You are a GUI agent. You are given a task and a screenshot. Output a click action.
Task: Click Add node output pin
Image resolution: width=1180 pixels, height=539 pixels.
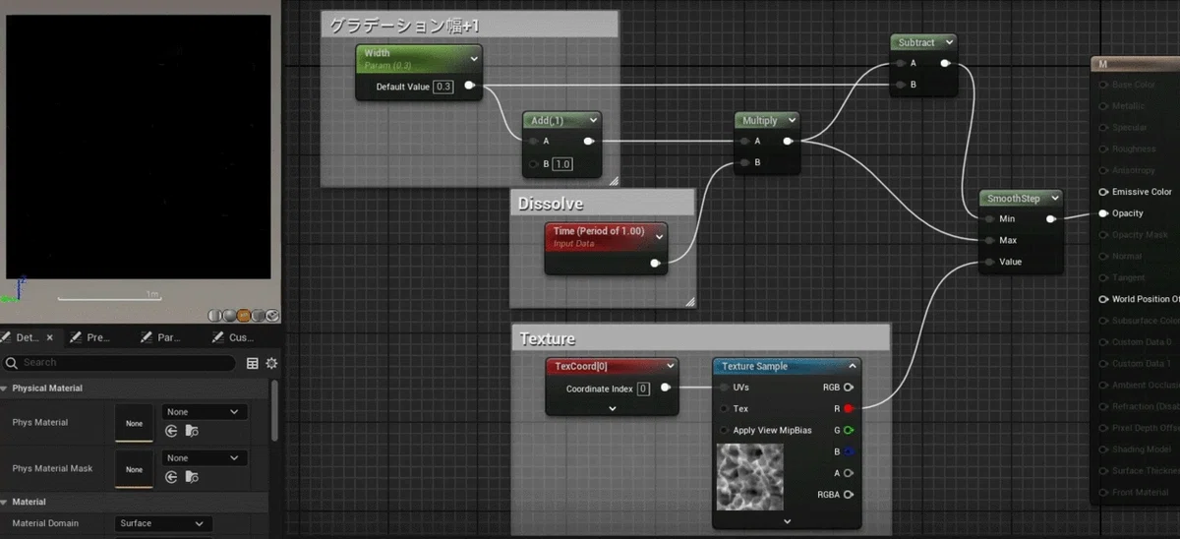click(x=588, y=142)
